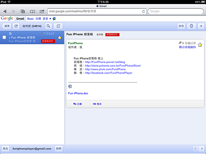Open the Fun iPhone 部落格 conversation row
The width and height of the screenshot is (206, 154).
pyautogui.click(x=32, y=37)
